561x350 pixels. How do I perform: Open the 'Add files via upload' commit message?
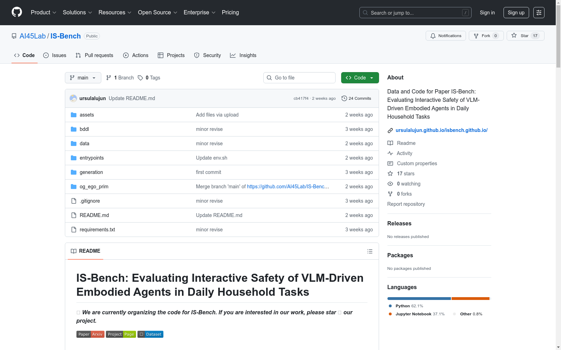click(x=217, y=115)
